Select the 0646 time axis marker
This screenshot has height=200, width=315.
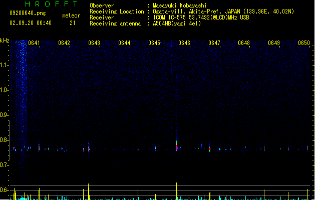click(184, 43)
